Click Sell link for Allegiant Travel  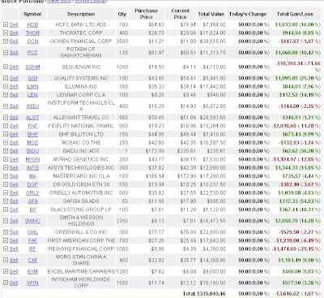tap(14, 118)
